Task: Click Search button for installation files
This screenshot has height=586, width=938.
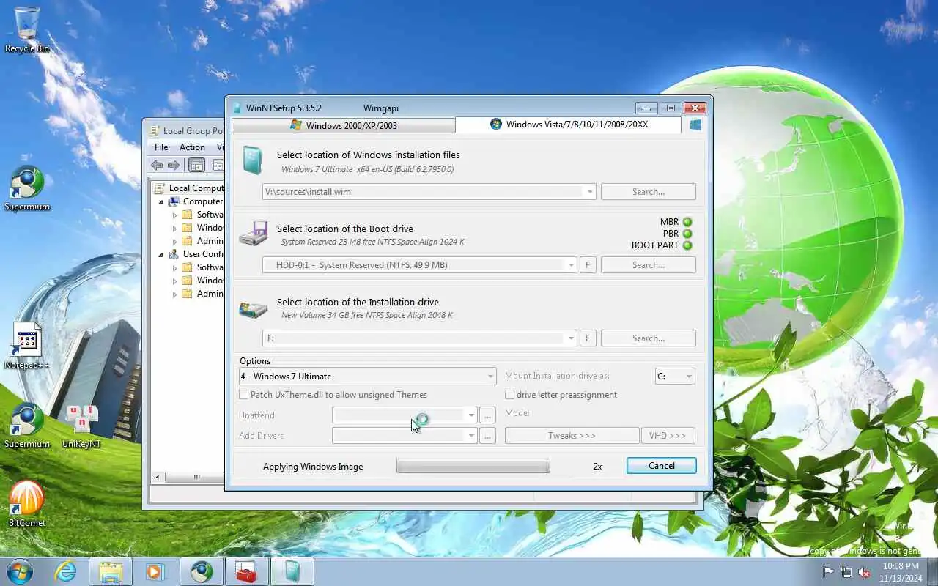Action: (649, 192)
